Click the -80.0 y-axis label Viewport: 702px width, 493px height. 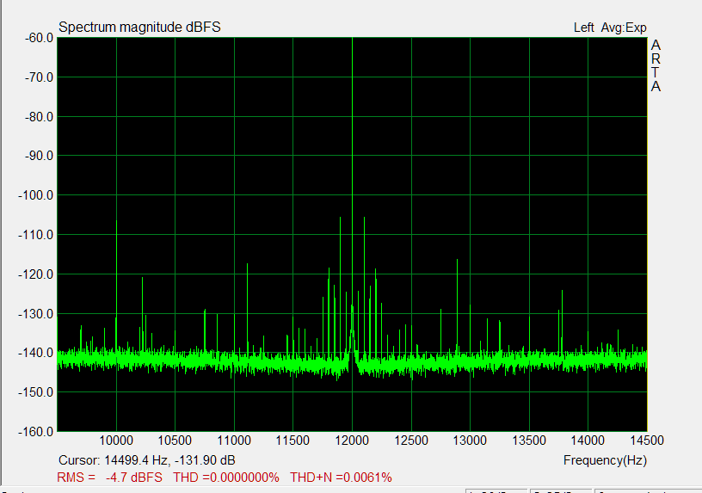pyautogui.click(x=39, y=117)
